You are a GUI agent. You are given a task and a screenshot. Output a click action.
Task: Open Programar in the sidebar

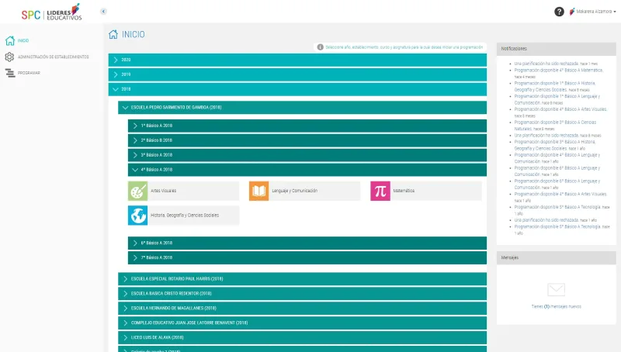pos(23,73)
